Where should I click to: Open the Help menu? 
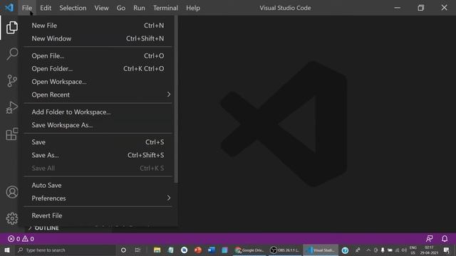(193, 8)
